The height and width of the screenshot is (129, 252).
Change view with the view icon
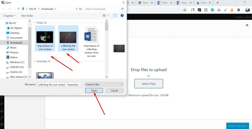click(104, 15)
